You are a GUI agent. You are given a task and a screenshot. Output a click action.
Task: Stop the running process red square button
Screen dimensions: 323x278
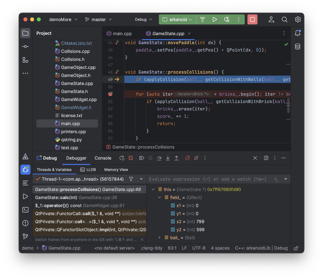pos(252,19)
